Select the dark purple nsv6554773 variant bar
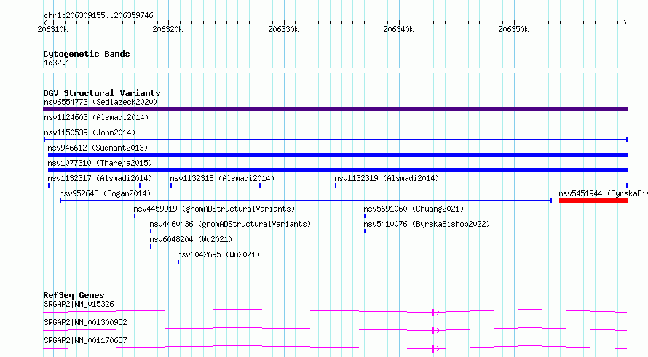 coord(335,109)
